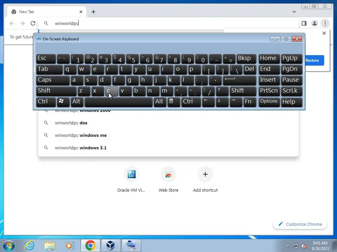337x252 pixels.
Task: Click the backslash key
Action: click(x=236, y=70)
